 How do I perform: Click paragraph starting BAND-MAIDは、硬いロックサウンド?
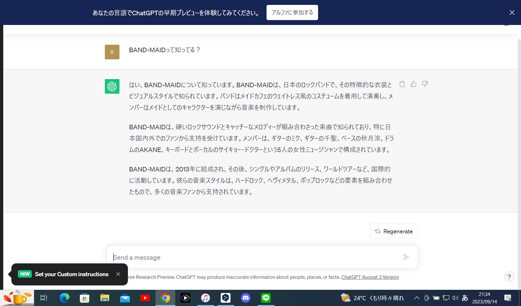pos(261,138)
